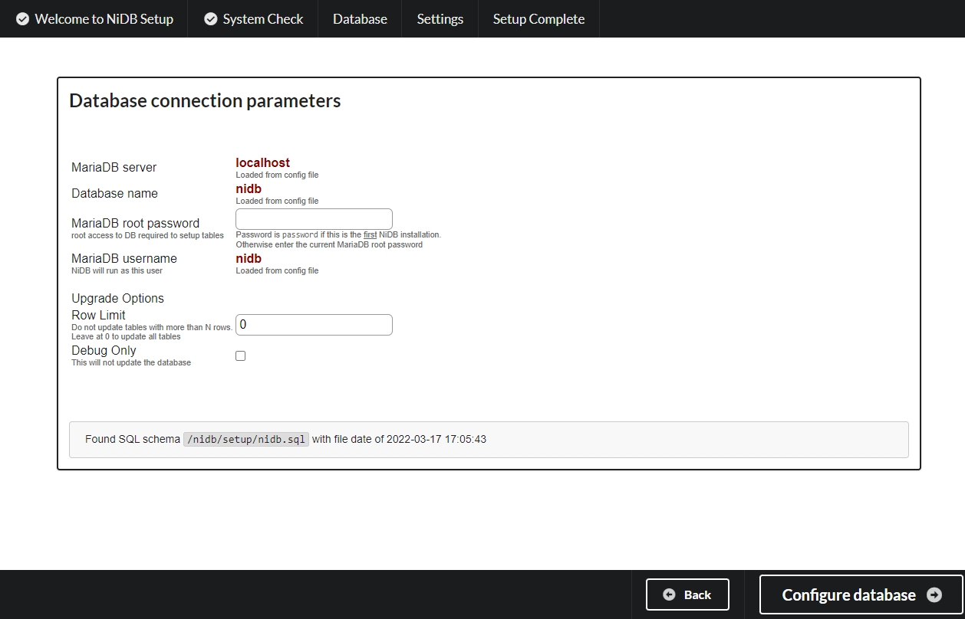Focus the MariaDB root password field
The image size is (965, 619).
click(x=314, y=219)
